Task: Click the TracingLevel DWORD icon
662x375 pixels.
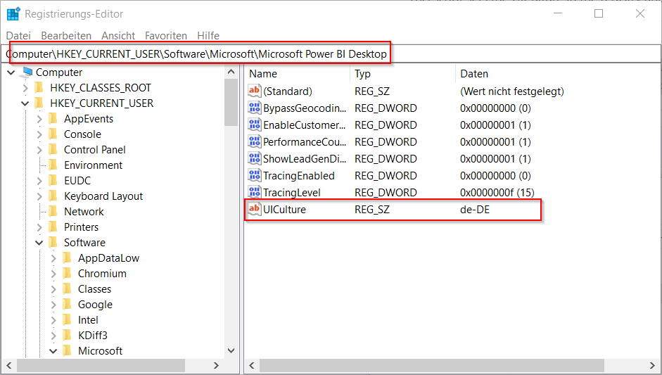Action: point(255,192)
